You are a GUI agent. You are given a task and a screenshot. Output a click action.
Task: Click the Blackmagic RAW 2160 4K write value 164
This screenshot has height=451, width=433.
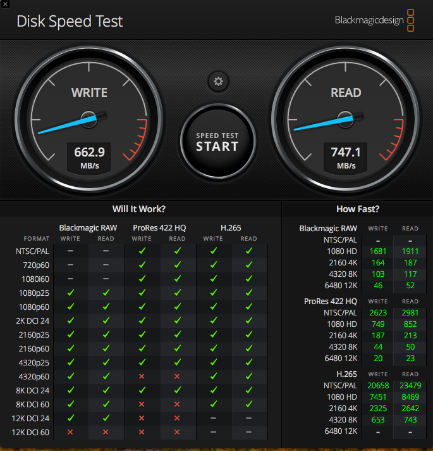(378, 263)
